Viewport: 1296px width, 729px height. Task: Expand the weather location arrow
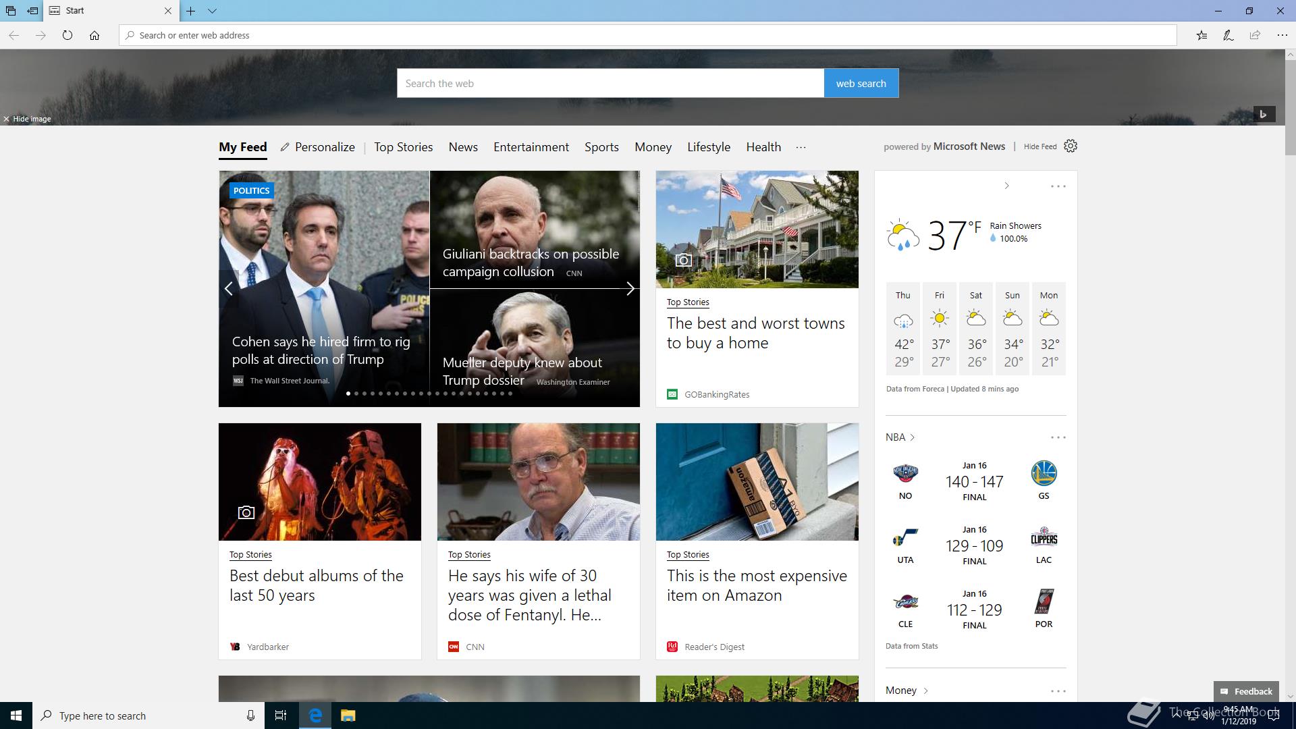pyautogui.click(x=1006, y=186)
